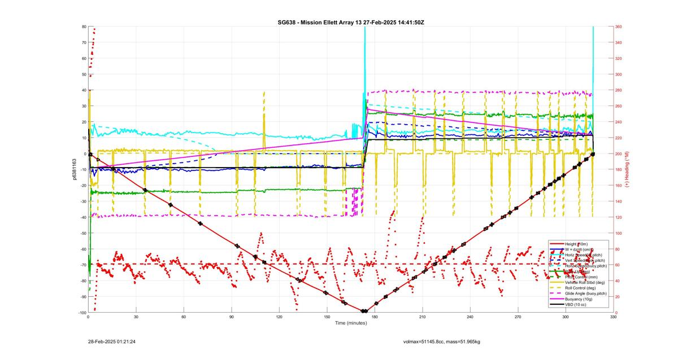Select the x-axis label 'Time (minutes)'
678x351 pixels.
point(350,323)
